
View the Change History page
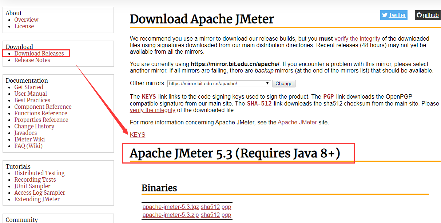click(x=34, y=126)
